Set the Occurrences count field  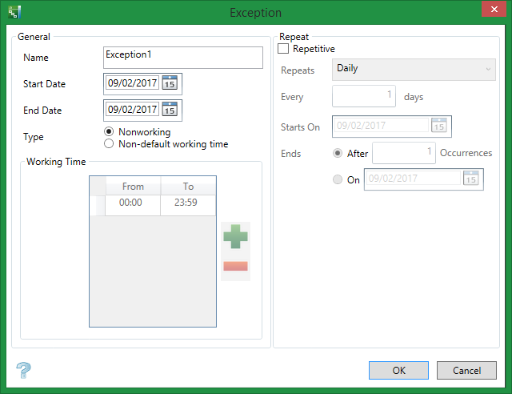404,153
